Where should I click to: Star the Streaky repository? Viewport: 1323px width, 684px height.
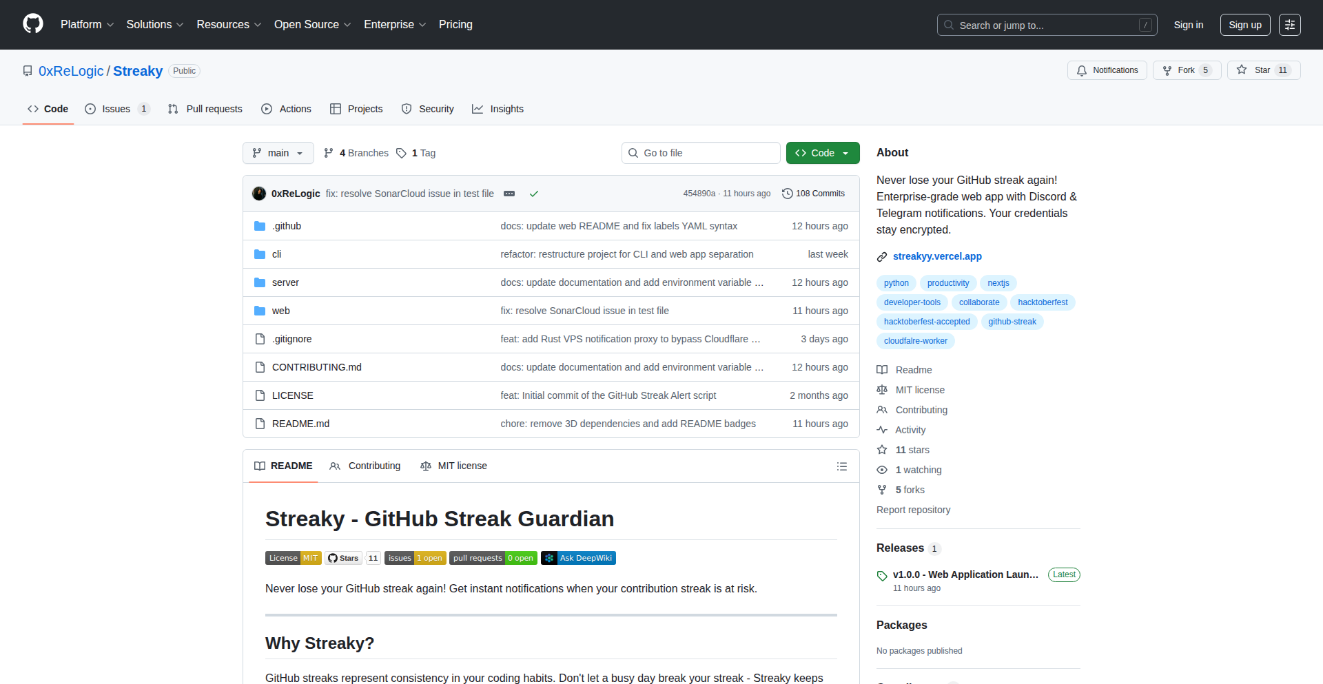[1262, 70]
